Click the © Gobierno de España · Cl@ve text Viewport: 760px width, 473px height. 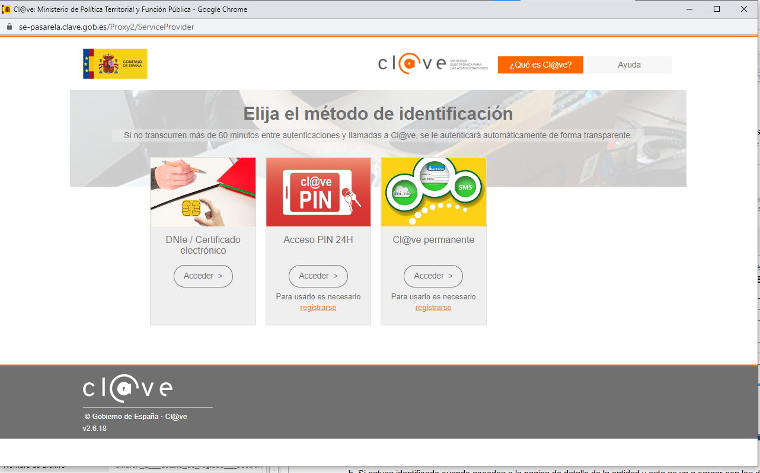136,417
